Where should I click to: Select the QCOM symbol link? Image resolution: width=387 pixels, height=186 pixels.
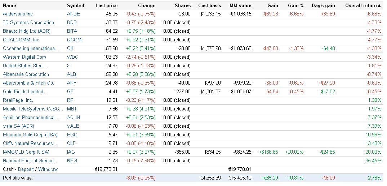pos(74,40)
